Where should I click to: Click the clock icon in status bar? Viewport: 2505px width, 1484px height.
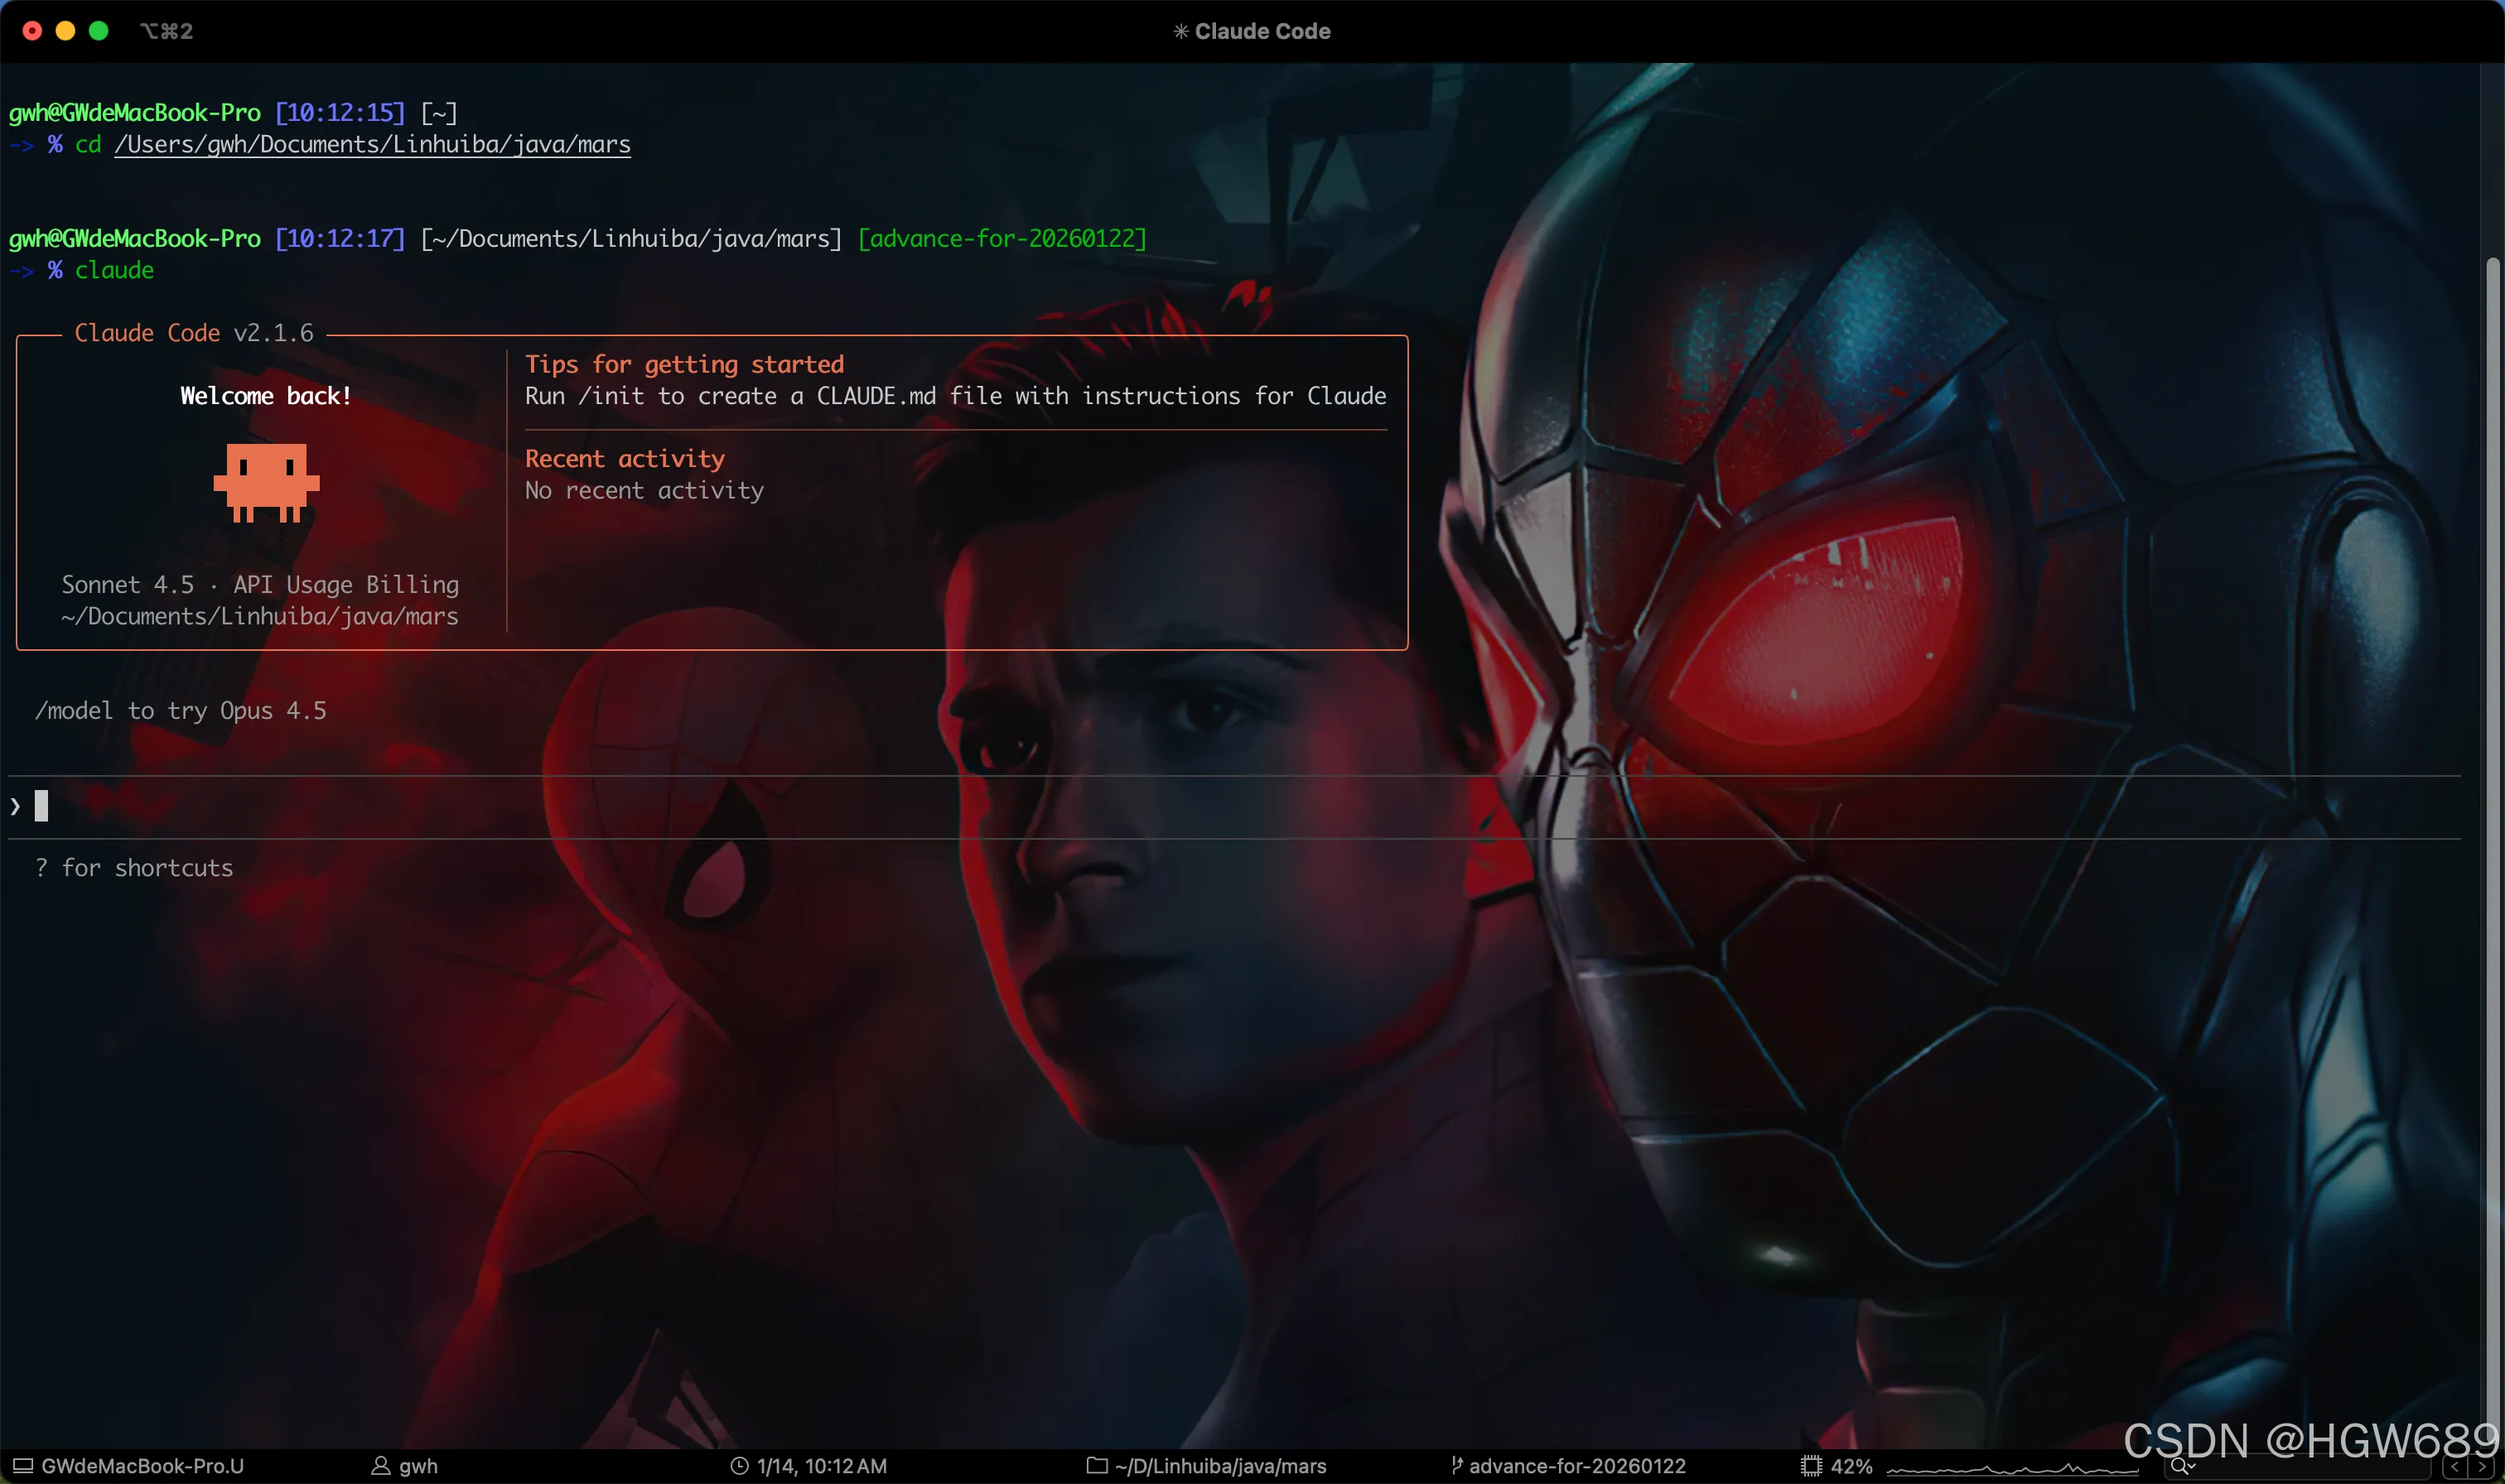[739, 1466]
